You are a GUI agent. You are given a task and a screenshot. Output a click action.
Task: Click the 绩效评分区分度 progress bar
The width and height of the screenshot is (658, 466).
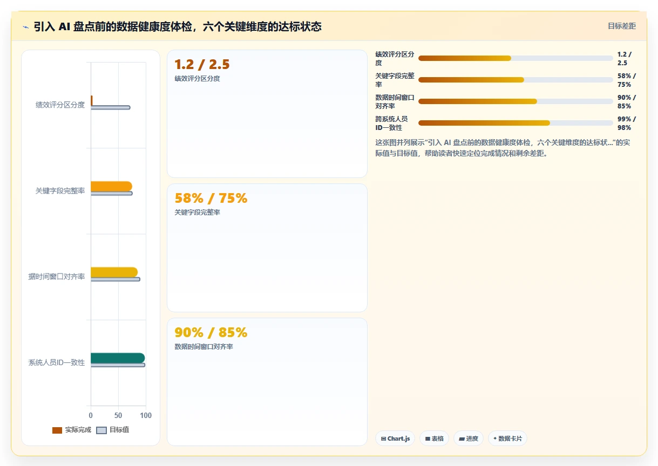pos(515,58)
